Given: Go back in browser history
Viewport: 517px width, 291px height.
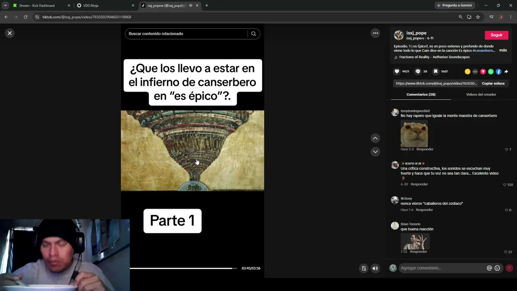Looking at the screenshot, I should click(6, 17).
